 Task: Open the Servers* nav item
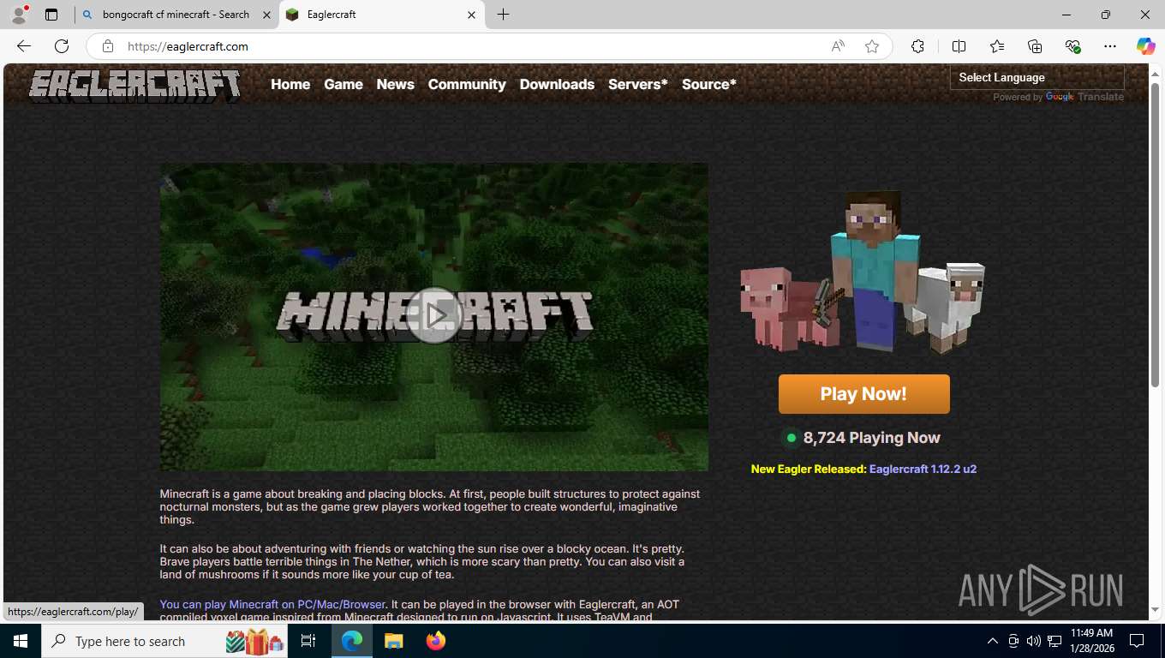(637, 84)
